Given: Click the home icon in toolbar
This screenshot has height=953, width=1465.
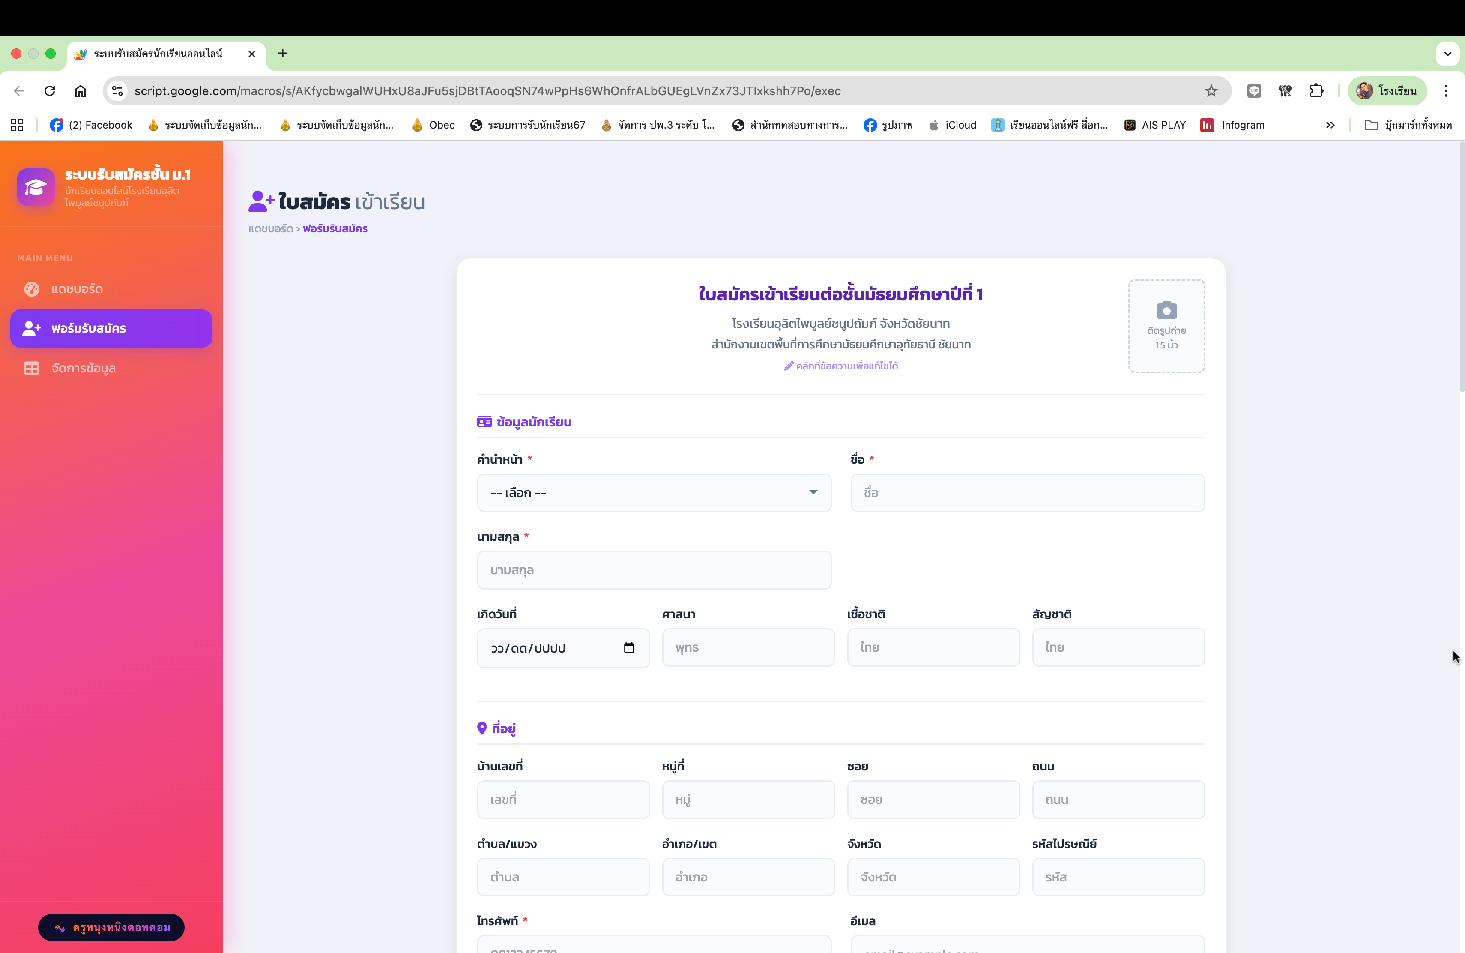Looking at the screenshot, I should (81, 91).
